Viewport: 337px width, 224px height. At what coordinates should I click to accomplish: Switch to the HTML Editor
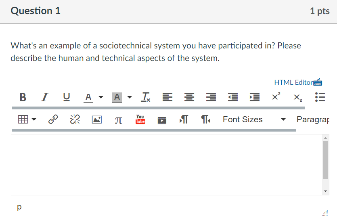293,82
